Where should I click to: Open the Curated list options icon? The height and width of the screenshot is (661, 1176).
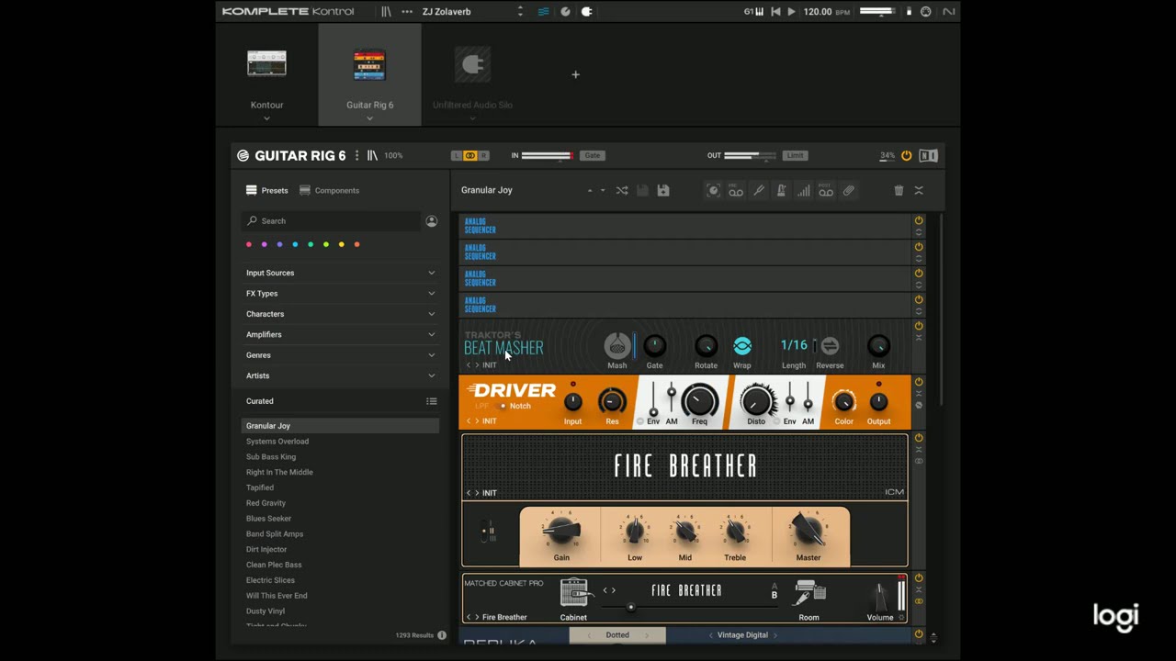[431, 401]
